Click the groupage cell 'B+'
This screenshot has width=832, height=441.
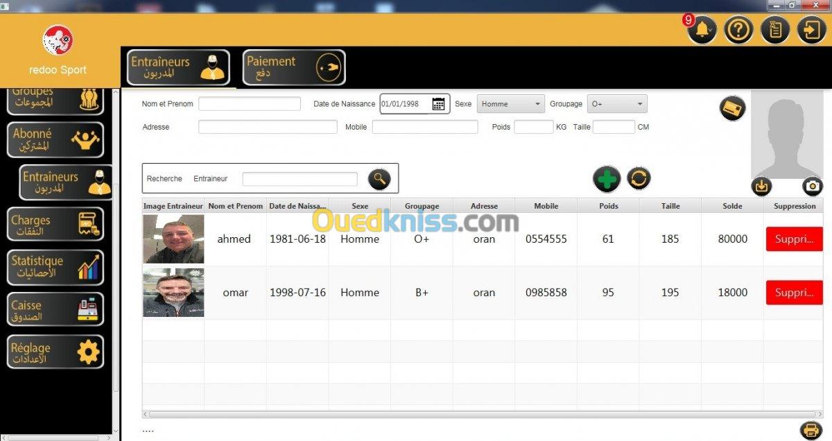422,293
